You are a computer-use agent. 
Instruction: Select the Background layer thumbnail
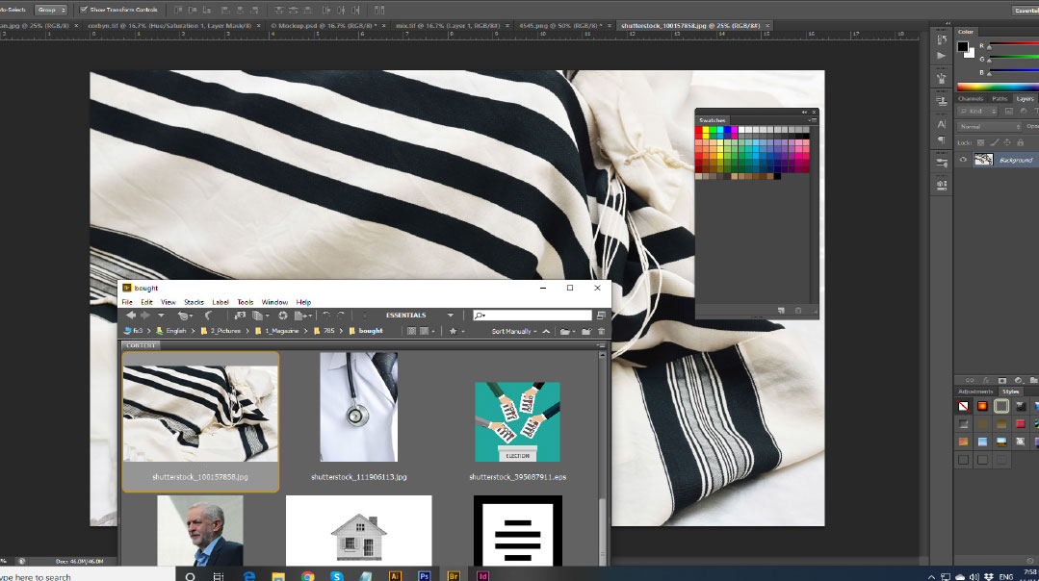click(x=983, y=160)
